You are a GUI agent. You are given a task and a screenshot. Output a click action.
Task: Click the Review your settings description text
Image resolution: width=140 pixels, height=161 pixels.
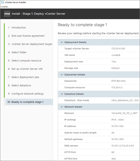99,33
